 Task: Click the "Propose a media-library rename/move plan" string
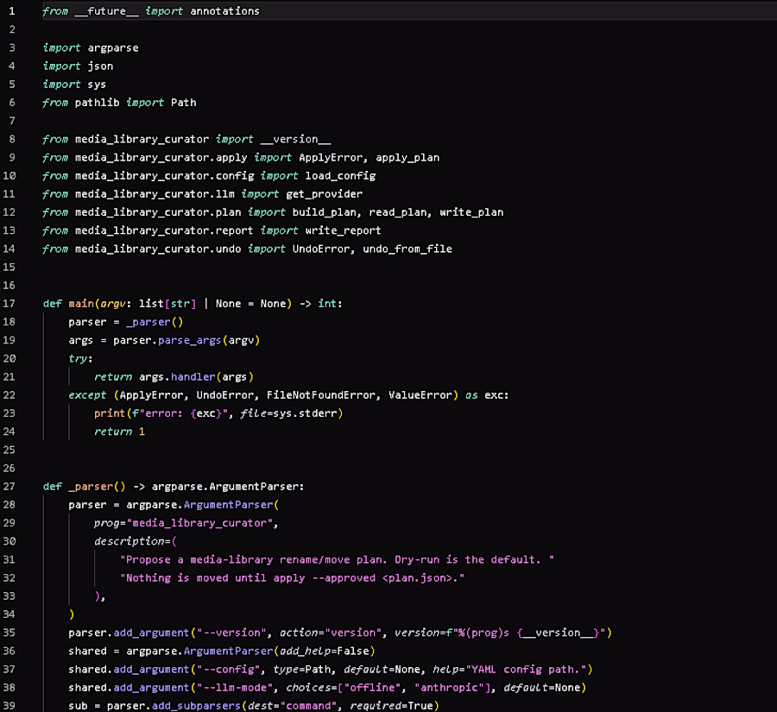click(x=337, y=560)
